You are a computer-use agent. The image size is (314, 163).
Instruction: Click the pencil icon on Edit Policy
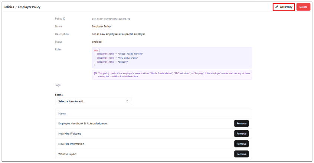click(x=277, y=7)
